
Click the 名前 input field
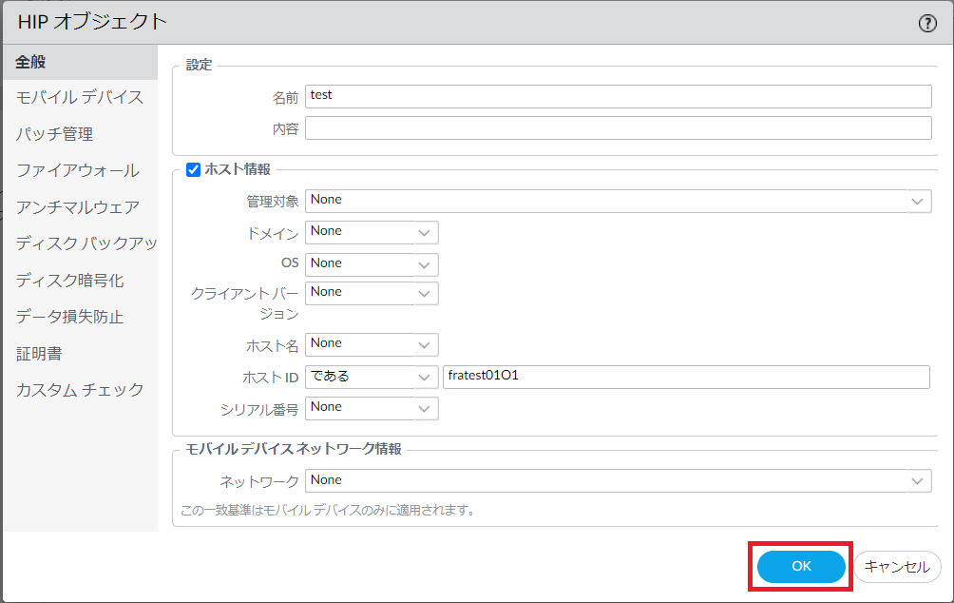coord(618,97)
